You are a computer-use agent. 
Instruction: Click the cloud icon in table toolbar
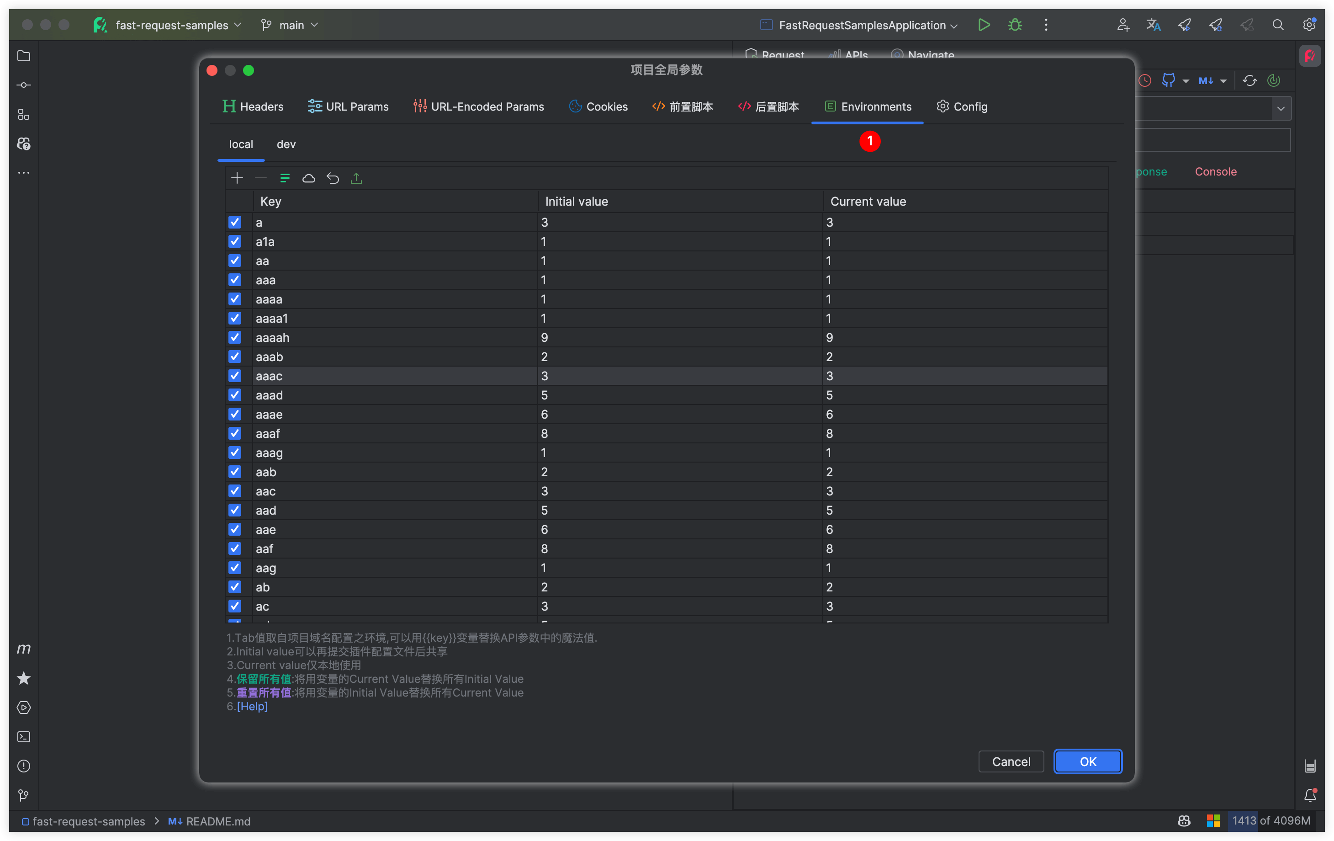308,178
